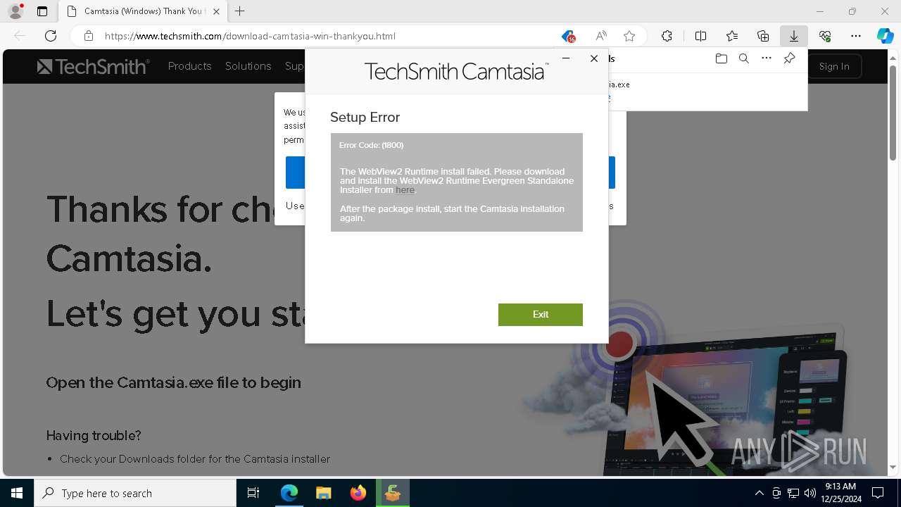Open the Edge profile avatar

pos(15,11)
